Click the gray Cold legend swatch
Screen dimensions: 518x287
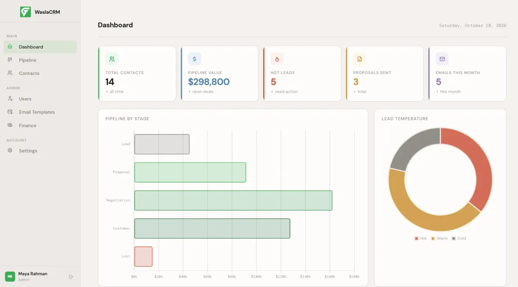coord(454,238)
